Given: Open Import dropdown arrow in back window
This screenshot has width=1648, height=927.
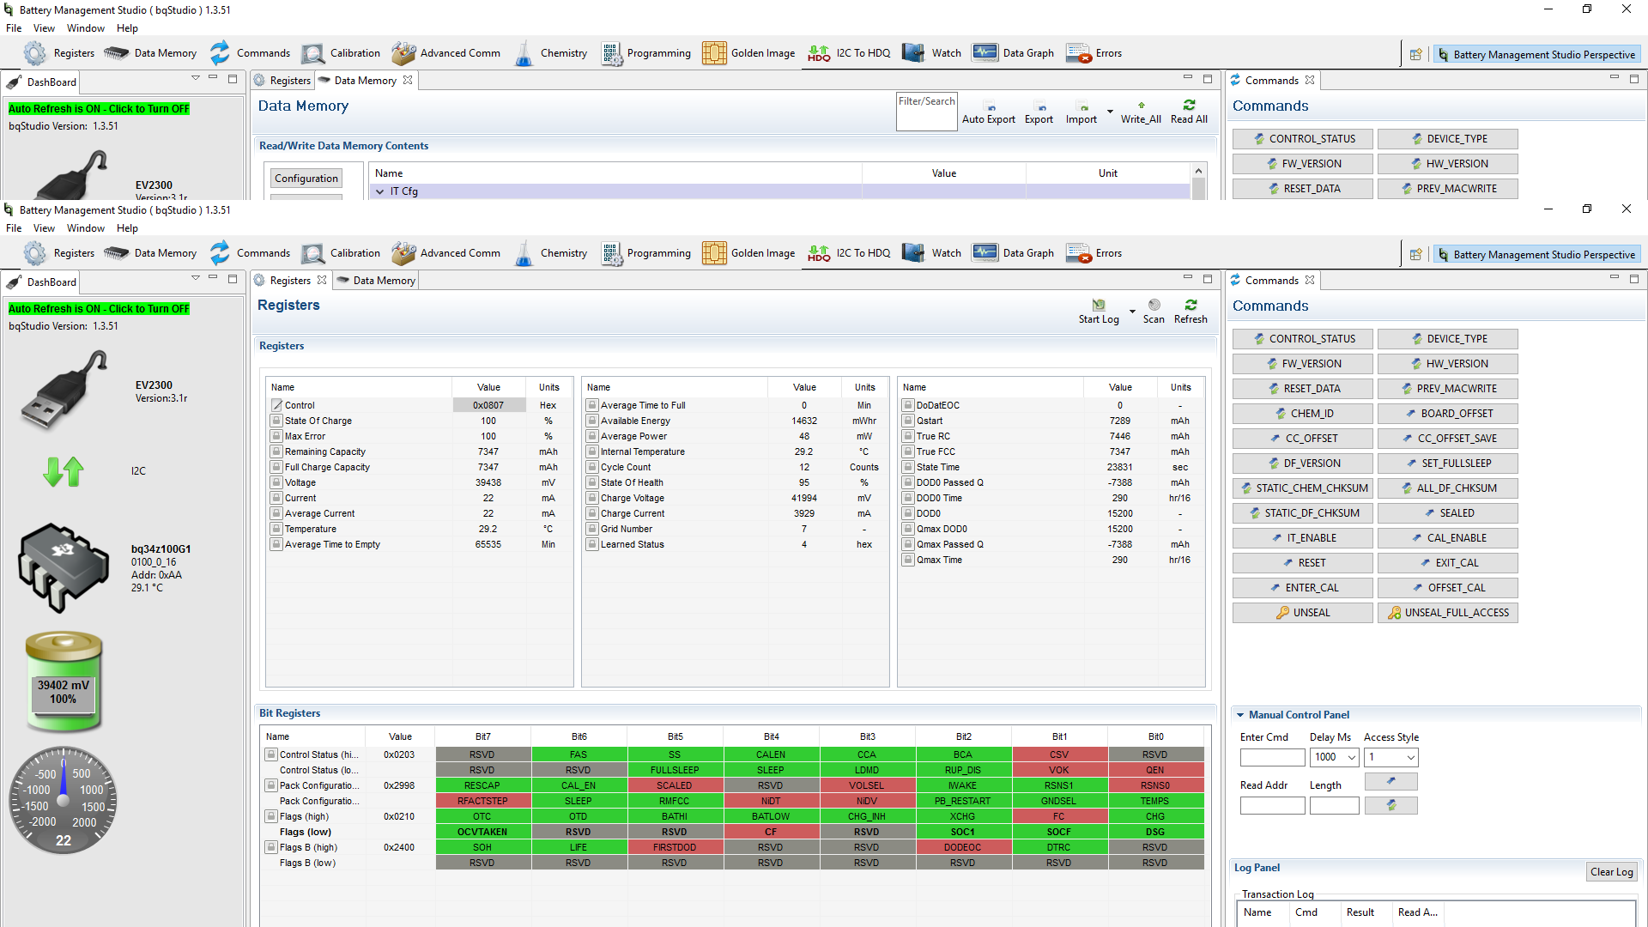Looking at the screenshot, I should tap(1110, 112).
